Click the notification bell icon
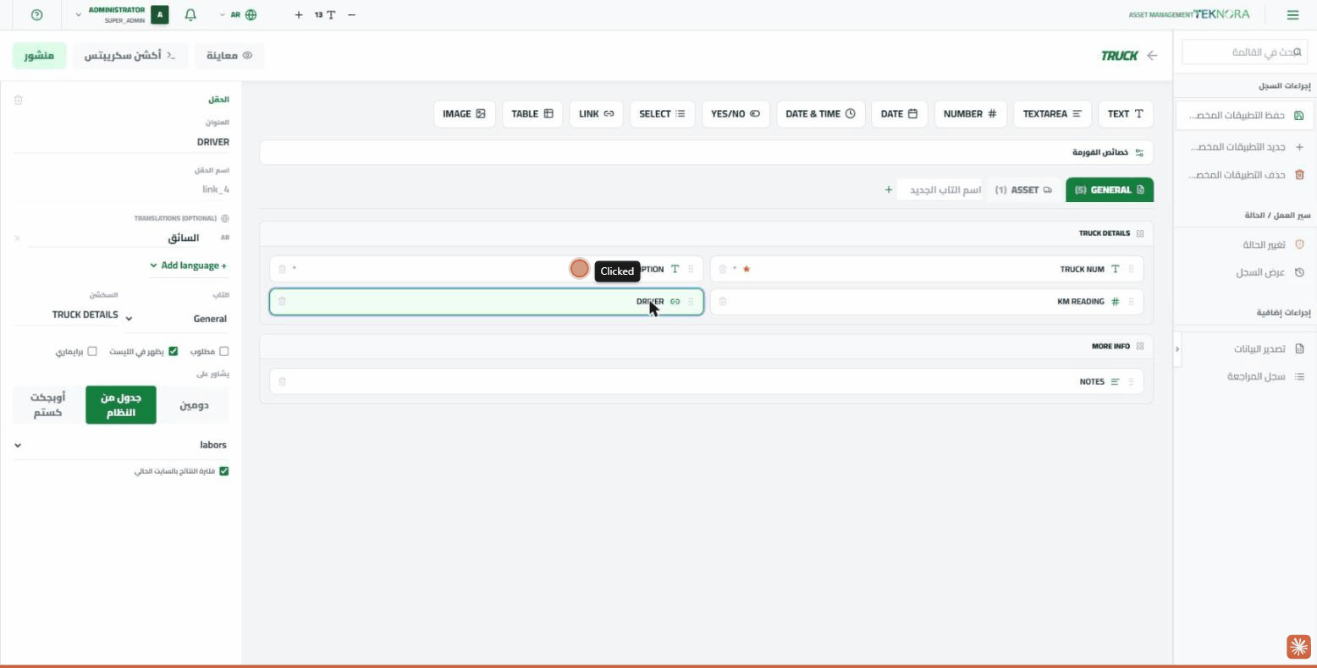Image resolution: width=1317 pixels, height=668 pixels. [190, 14]
